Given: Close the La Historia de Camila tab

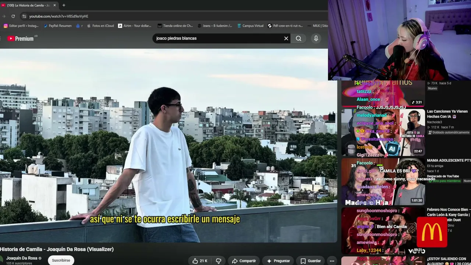Looking at the screenshot, I should 54,5.
